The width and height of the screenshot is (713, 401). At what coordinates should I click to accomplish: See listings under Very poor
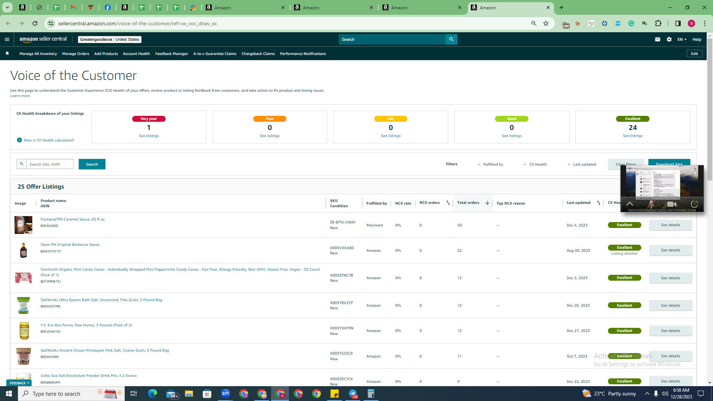[149, 136]
